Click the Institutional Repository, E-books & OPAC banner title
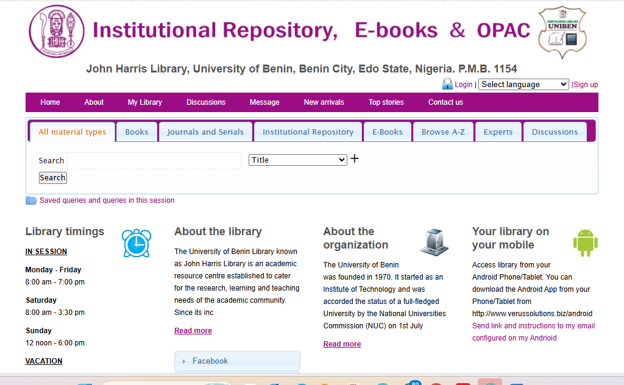 point(311,30)
